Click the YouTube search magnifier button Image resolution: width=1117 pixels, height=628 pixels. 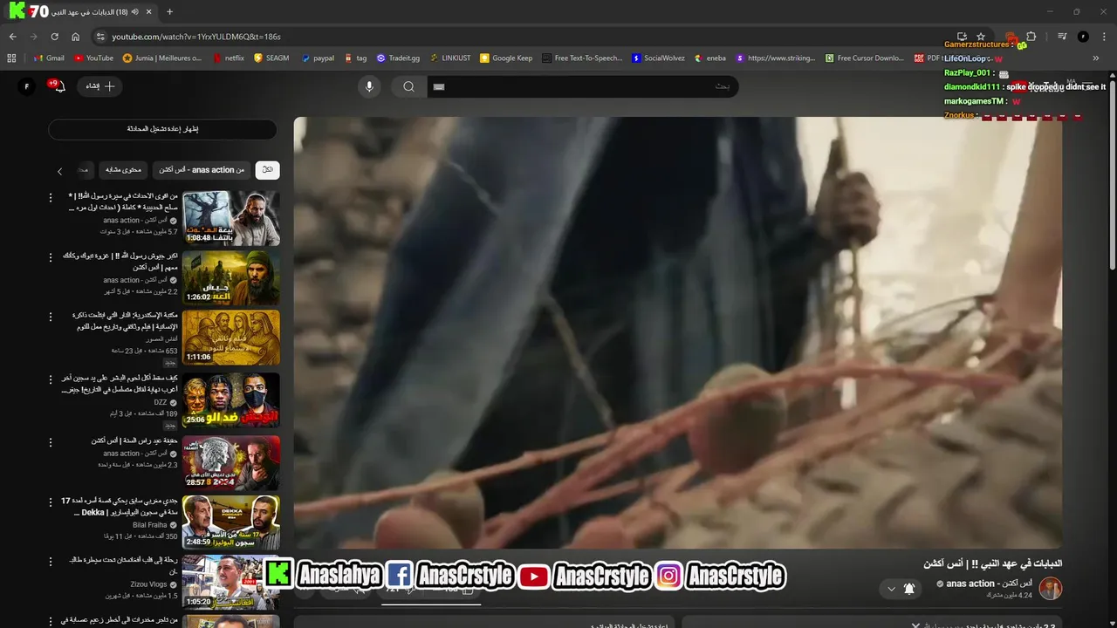[408, 86]
